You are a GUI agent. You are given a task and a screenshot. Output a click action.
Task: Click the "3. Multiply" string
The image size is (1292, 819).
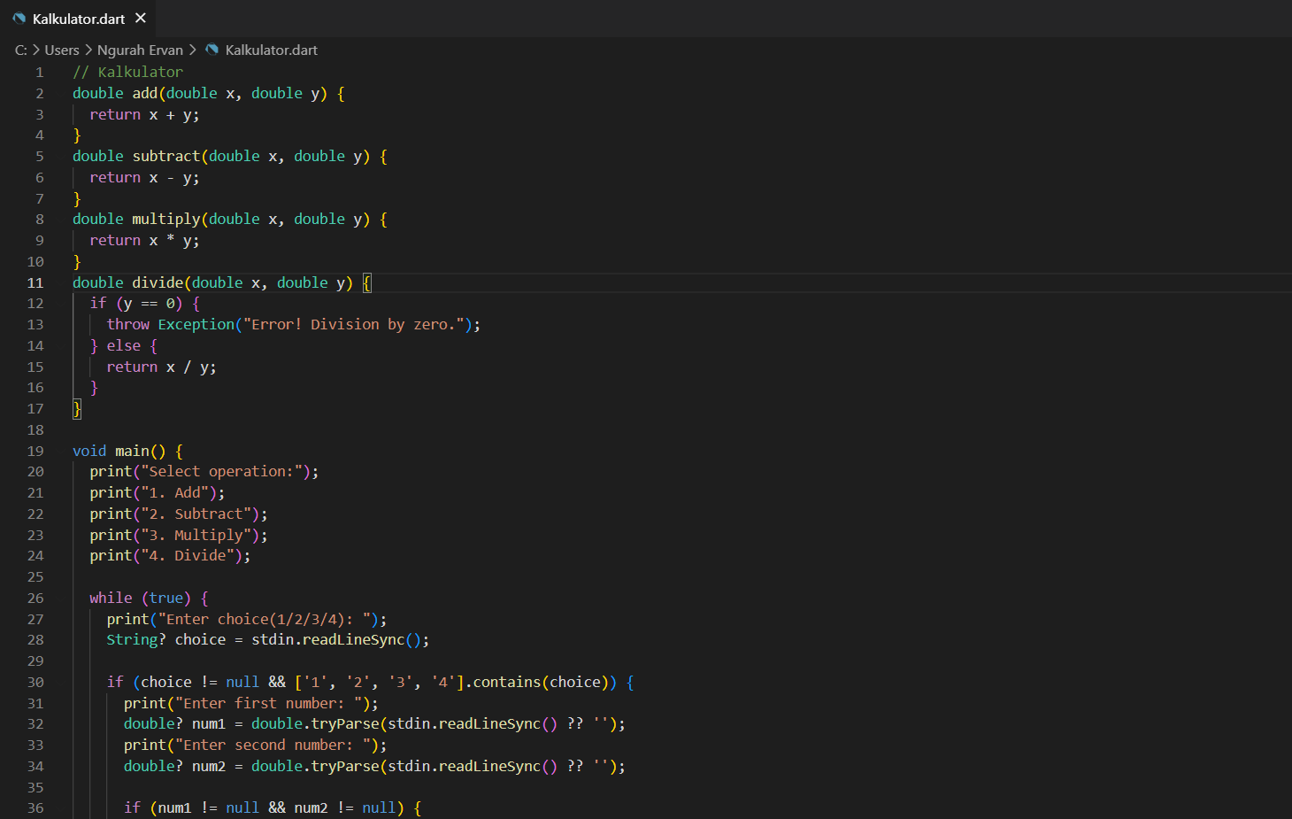click(196, 535)
